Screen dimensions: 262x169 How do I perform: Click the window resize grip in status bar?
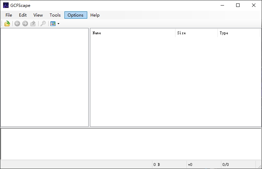(260, 166)
